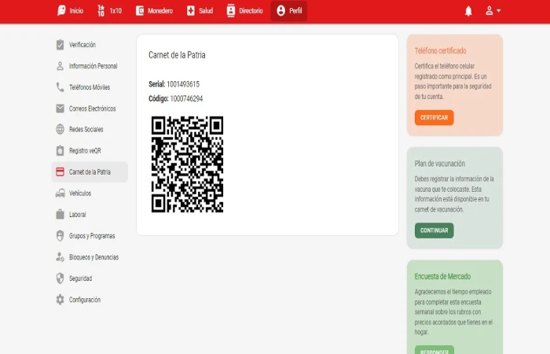Viewport: 550px width, 354px height.
Task: Open Bloqueos y Denuncias label
Action: pos(93,257)
